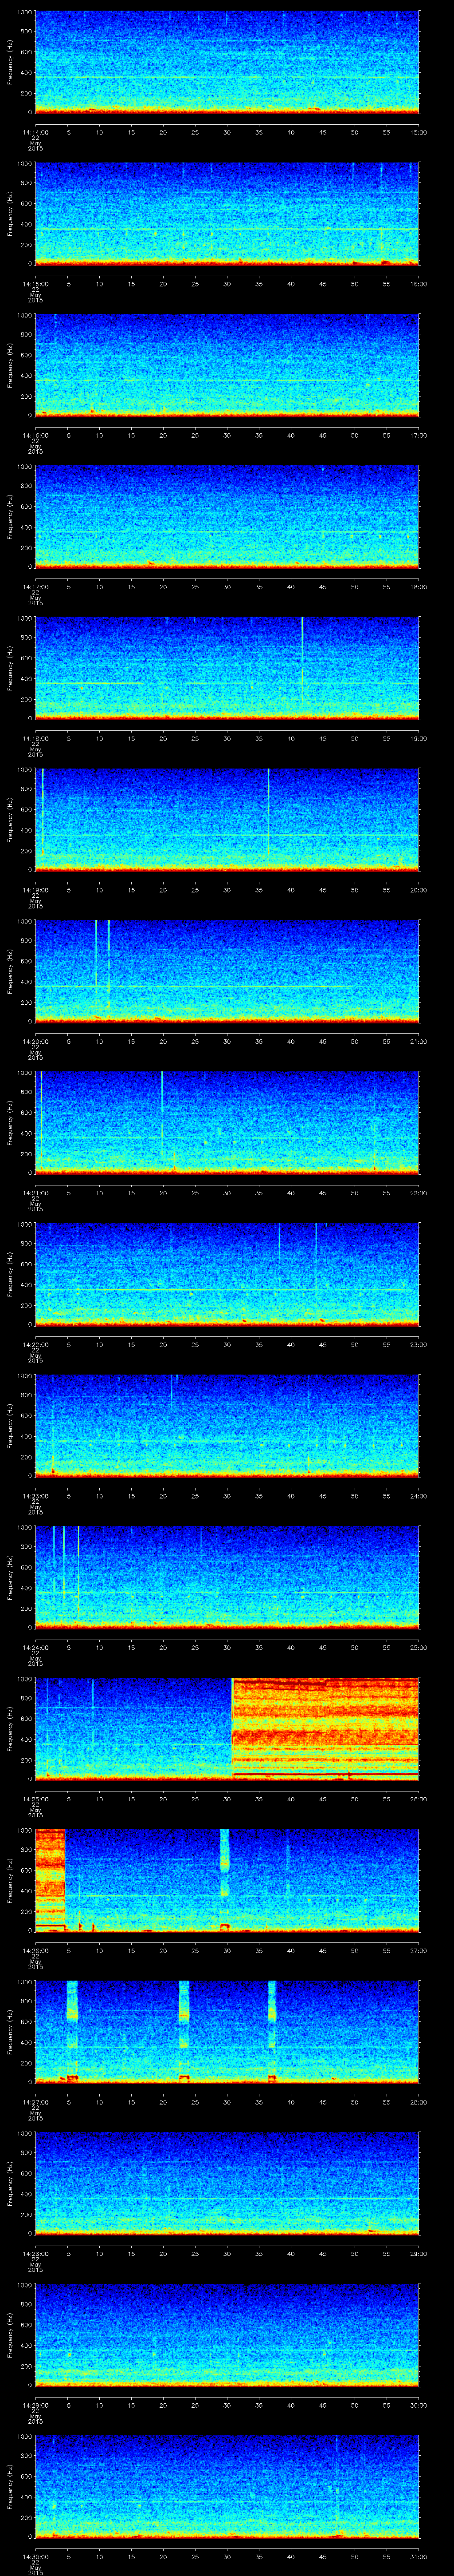Click the 14:30:00 start time label
454x2576 pixels.
[35, 2556]
